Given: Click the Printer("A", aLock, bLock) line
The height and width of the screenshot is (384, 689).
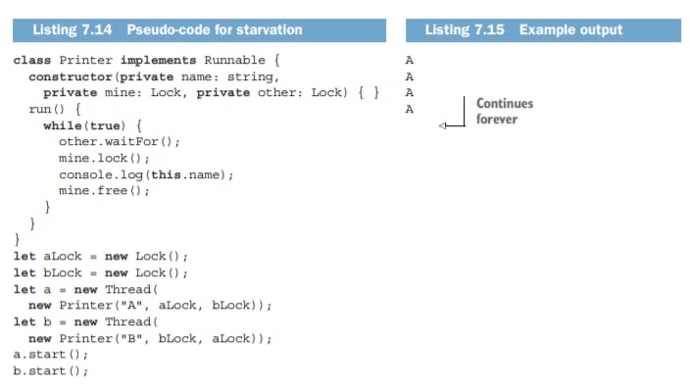Looking at the screenshot, I should [x=150, y=306].
